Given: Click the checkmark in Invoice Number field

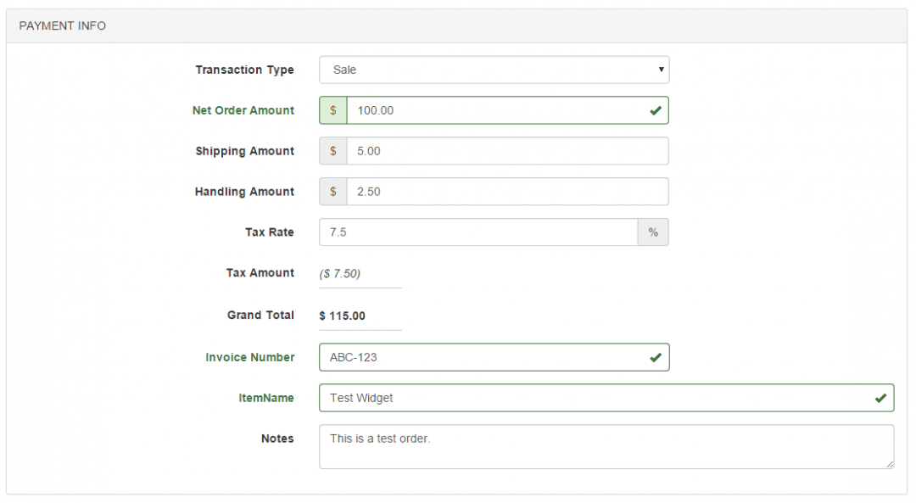Looking at the screenshot, I should (x=655, y=357).
